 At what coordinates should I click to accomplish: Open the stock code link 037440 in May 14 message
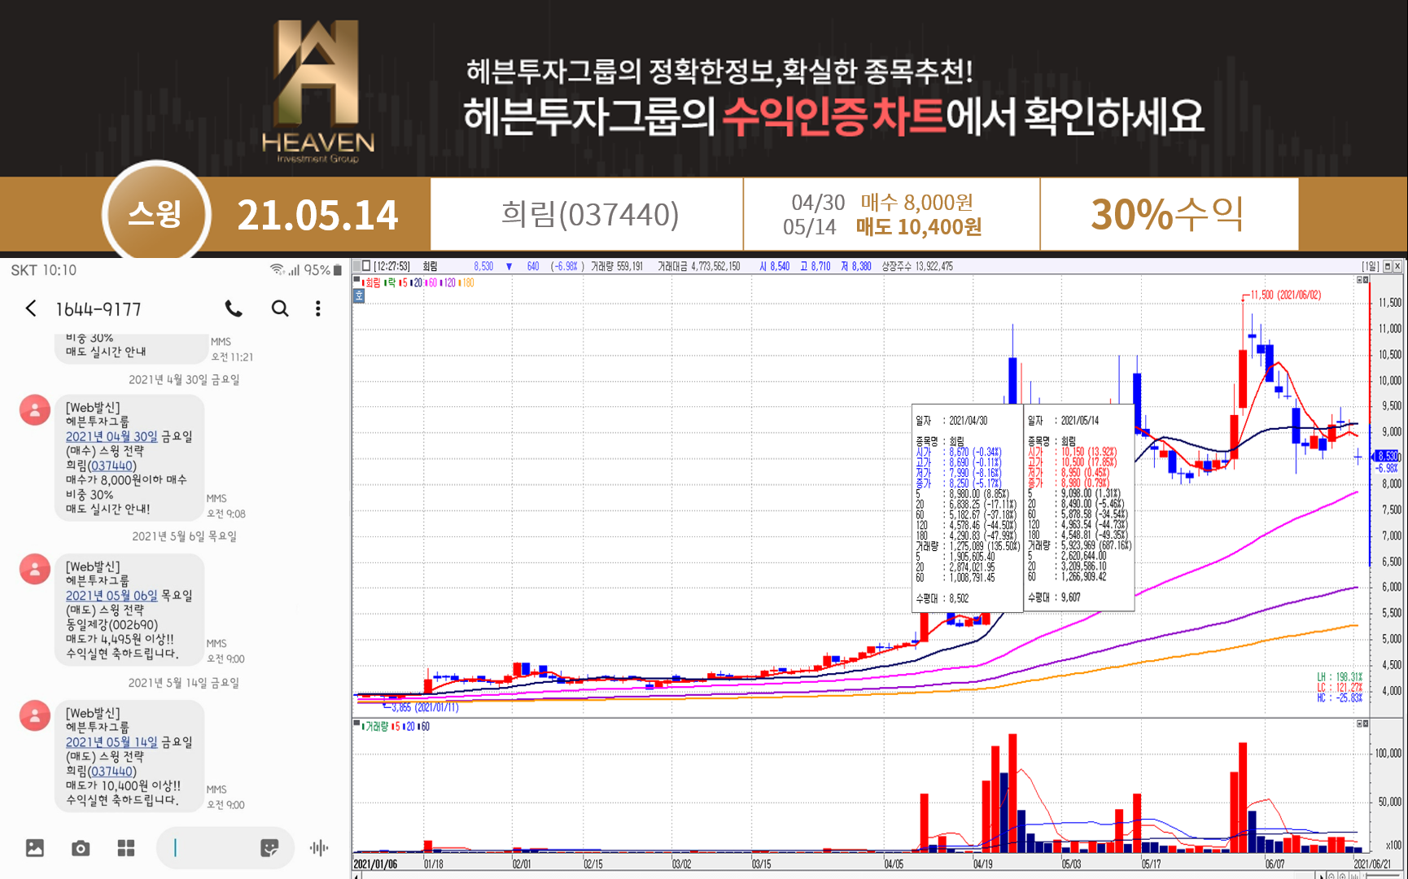coord(112,772)
